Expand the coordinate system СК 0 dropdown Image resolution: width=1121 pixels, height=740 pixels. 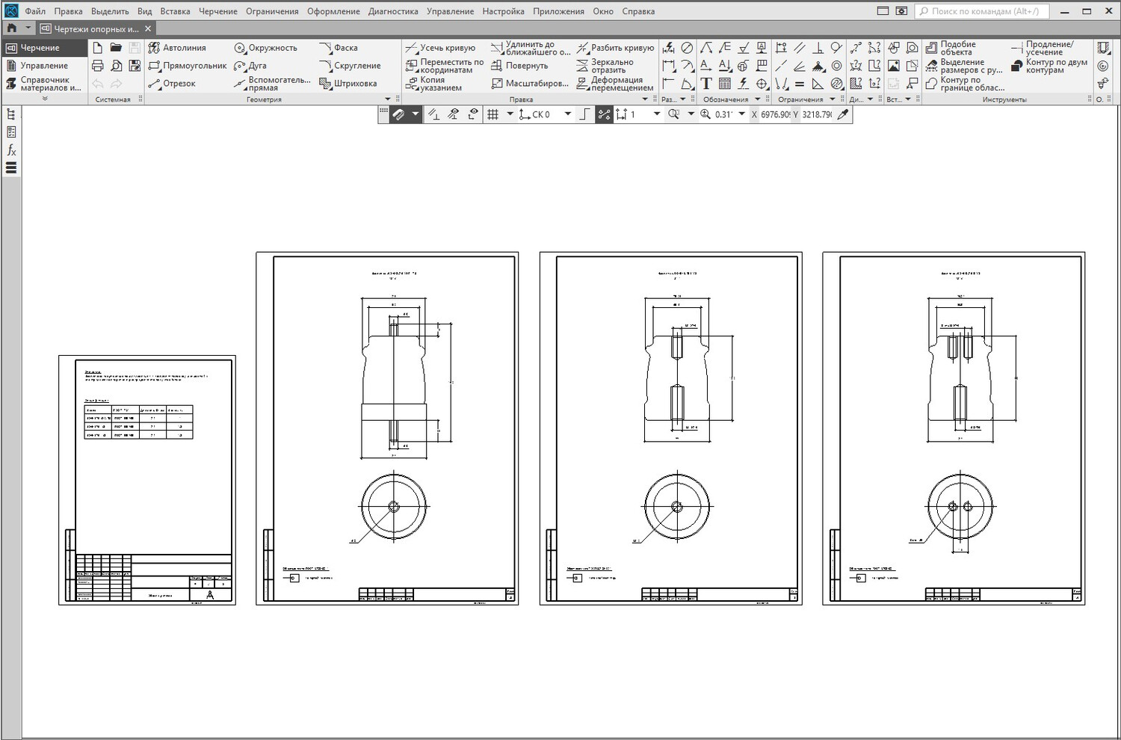tap(568, 114)
